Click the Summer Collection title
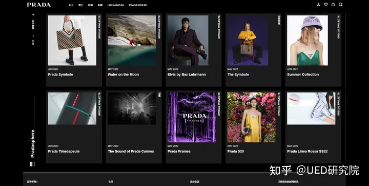 pyautogui.click(x=303, y=75)
